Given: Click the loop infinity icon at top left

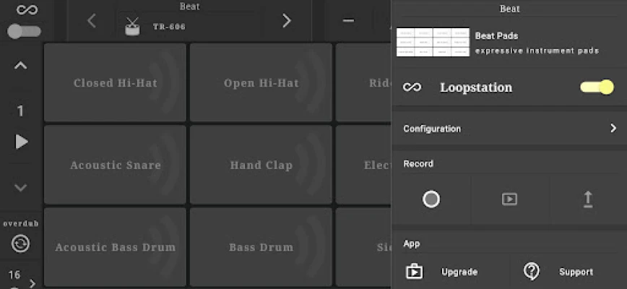Looking at the screenshot, I should [x=27, y=9].
